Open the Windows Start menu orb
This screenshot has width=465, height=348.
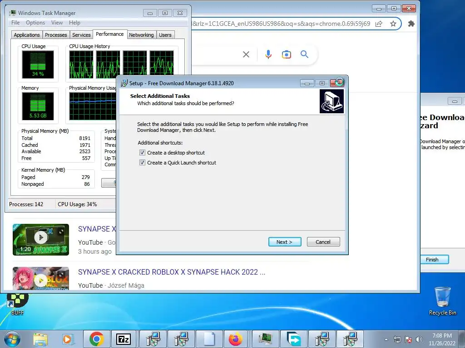point(12,339)
